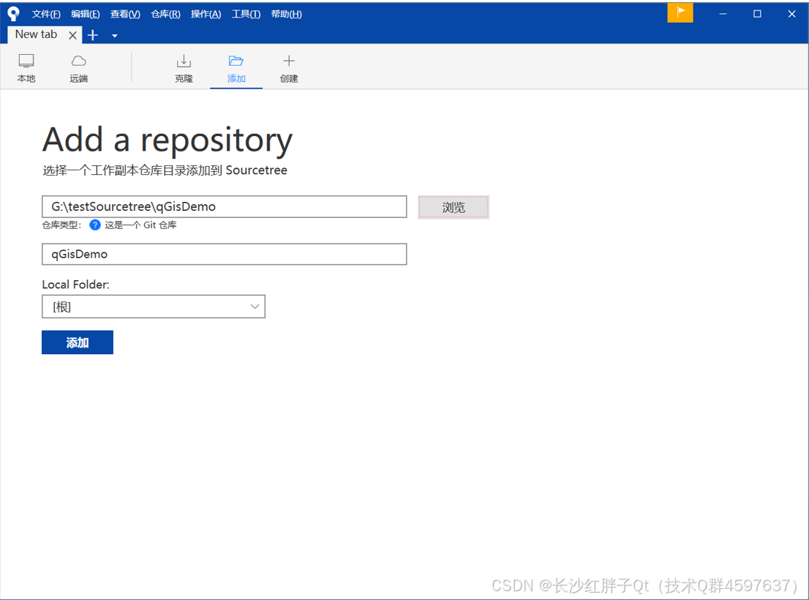Screen dimensions: 809x600
Task: Click the blue 添加 add button
Action: pyautogui.click(x=78, y=342)
